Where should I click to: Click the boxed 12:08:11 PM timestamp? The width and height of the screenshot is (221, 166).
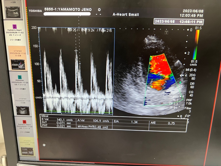pyautogui.click(x=179, y=22)
